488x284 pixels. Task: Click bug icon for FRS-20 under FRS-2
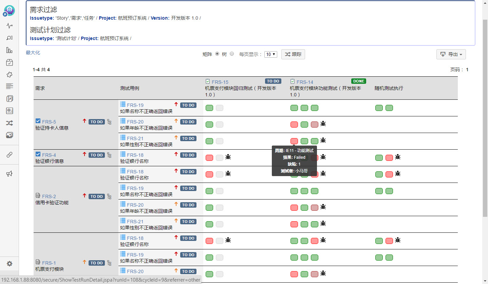click(x=323, y=207)
